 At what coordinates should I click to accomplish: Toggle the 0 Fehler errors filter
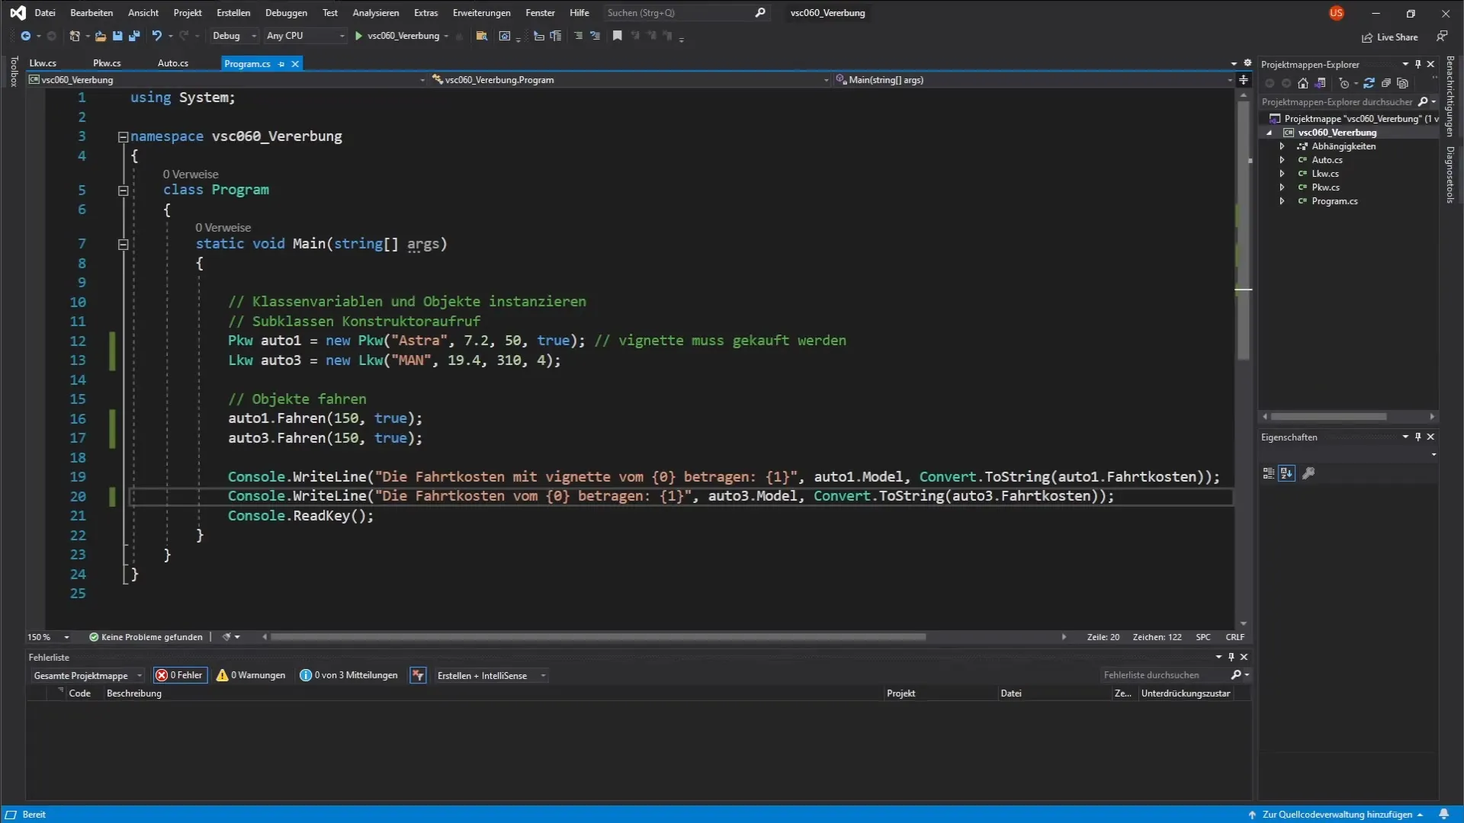[180, 675]
